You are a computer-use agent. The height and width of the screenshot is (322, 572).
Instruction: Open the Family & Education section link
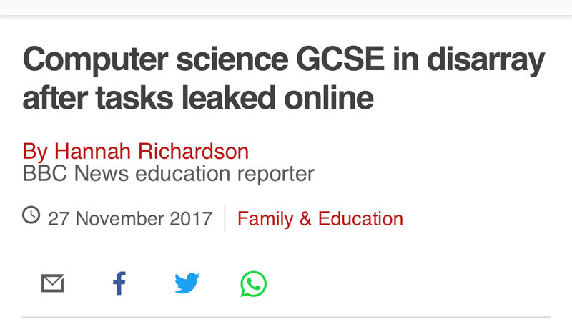tap(320, 218)
